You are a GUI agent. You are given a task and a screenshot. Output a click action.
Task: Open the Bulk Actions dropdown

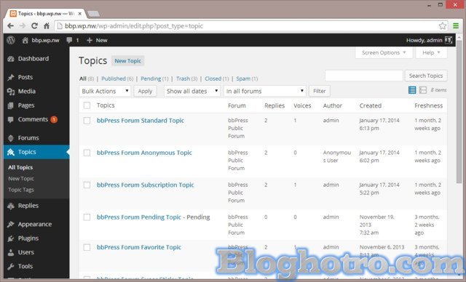click(x=105, y=91)
